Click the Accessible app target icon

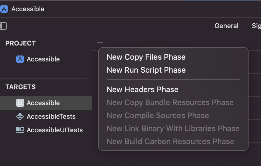(x=20, y=103)
